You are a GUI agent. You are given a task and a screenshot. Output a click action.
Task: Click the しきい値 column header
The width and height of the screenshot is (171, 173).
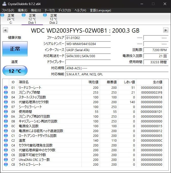click(x=127, y=82)
